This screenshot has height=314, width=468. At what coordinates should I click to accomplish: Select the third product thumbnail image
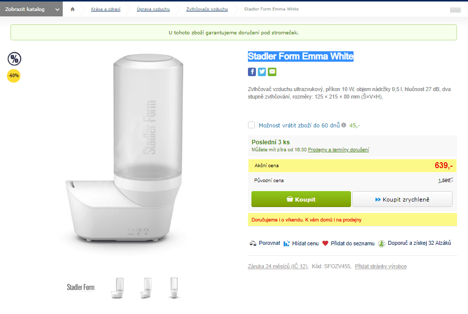pyautogui.click(x=174, y=288)
